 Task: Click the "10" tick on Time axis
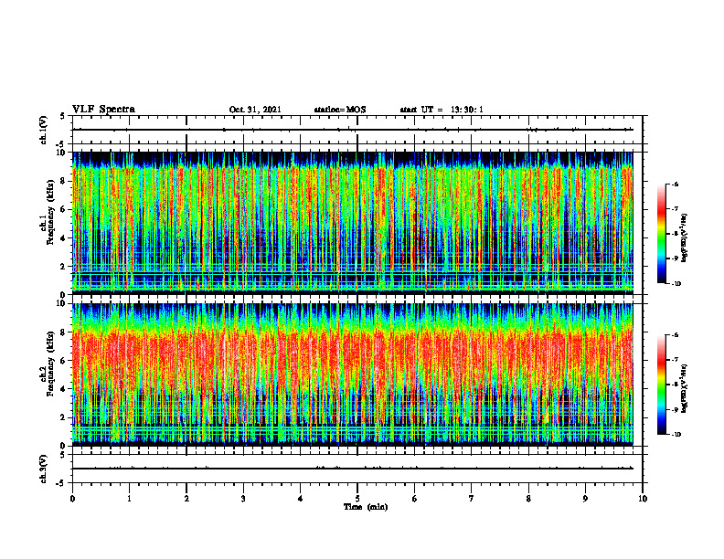click(x=643, y=499)
